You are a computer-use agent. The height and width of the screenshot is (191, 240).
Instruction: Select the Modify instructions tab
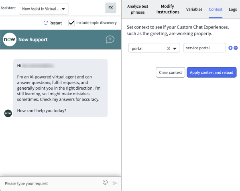click(168, 9)
